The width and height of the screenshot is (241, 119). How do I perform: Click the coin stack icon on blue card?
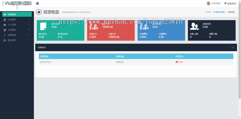[x=144, y=26]
